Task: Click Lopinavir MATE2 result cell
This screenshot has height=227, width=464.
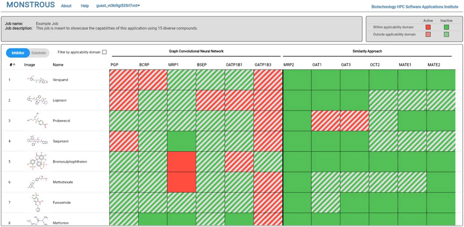Action: click(441, 100)
